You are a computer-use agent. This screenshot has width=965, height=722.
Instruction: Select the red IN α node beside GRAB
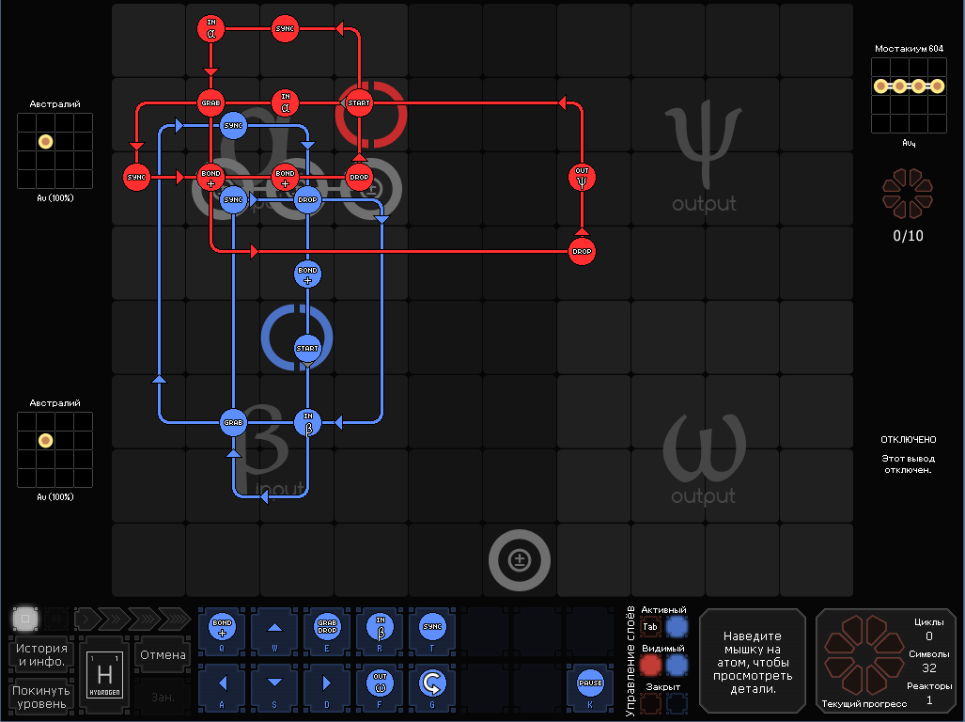[285, 102]
